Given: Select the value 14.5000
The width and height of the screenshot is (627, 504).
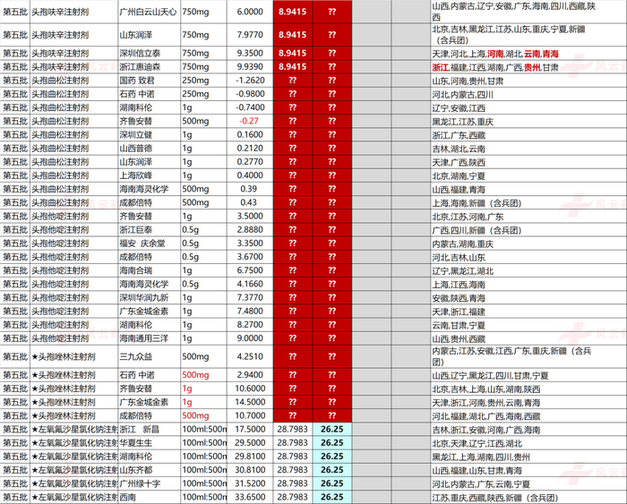Looking at the screenshot, I should point(250,402).
